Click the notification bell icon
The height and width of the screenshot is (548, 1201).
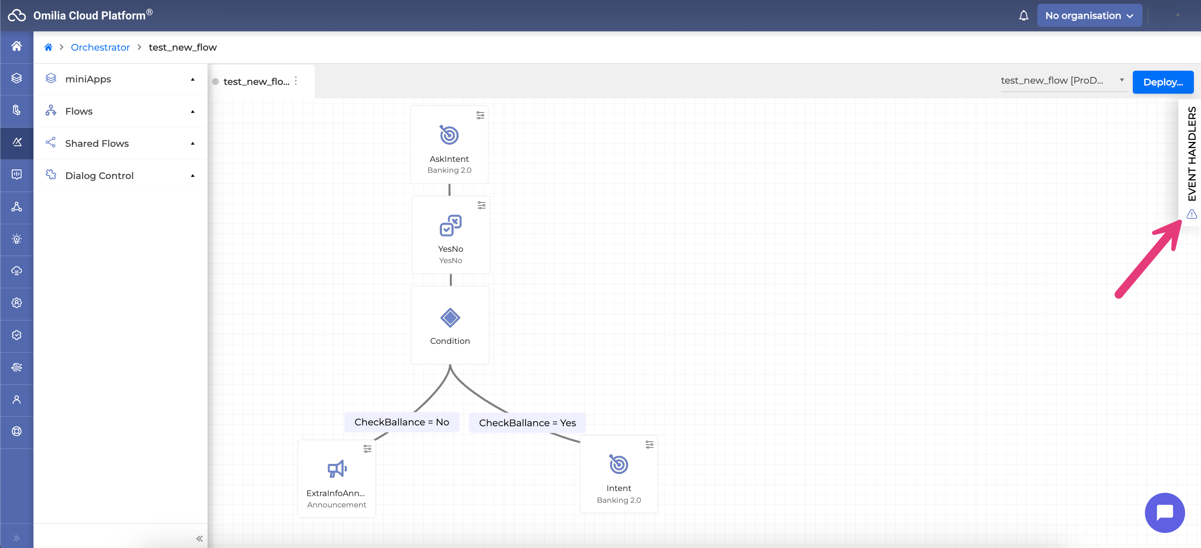pos(1024,16)
